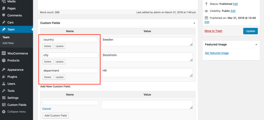
Task: Edit the Visibility setting
Action: [x=233, y=11]
